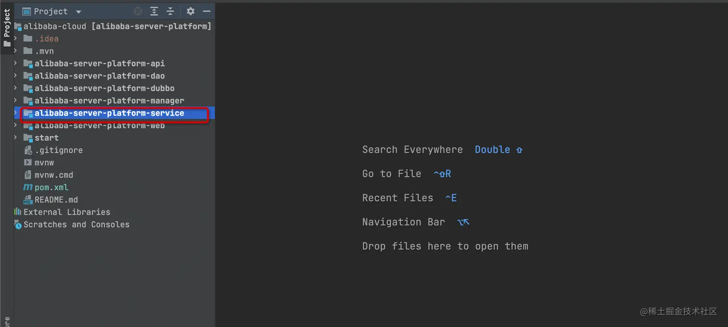This screenshot has height=327, width=728.
Task: Click Navigation Bar hint text
Action: tap(403, 222)
